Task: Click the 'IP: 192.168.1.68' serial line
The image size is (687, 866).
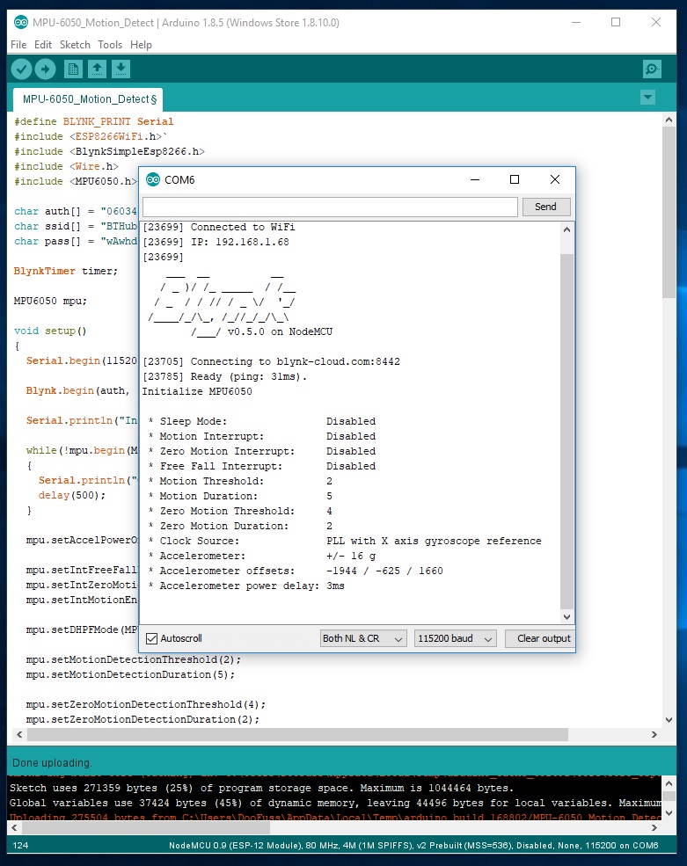Action: [x=216, y=242]
